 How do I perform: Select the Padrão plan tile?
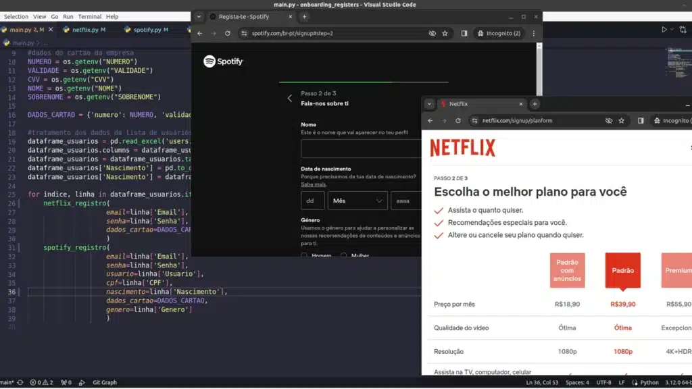[622, 270]
